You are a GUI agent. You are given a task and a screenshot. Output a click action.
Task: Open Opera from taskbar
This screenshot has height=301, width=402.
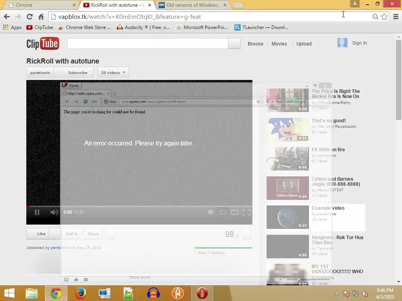coord(202,293)
